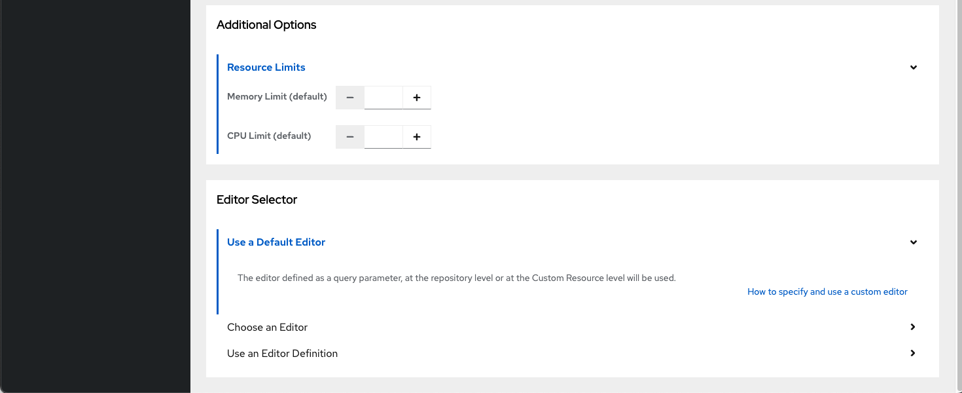The height and width of the screenshot is (393, 962).
Task: Select the Resource Limits heading link
Action: [x=266, y=67]
